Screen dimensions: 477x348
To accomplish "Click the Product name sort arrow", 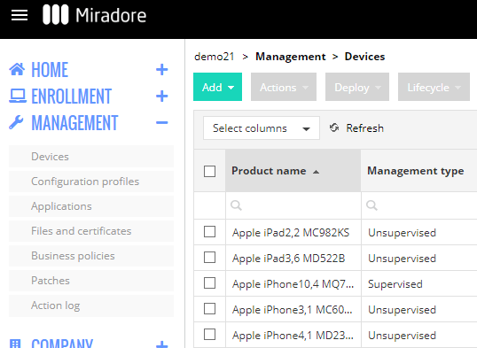I will [x=316, y=172].
